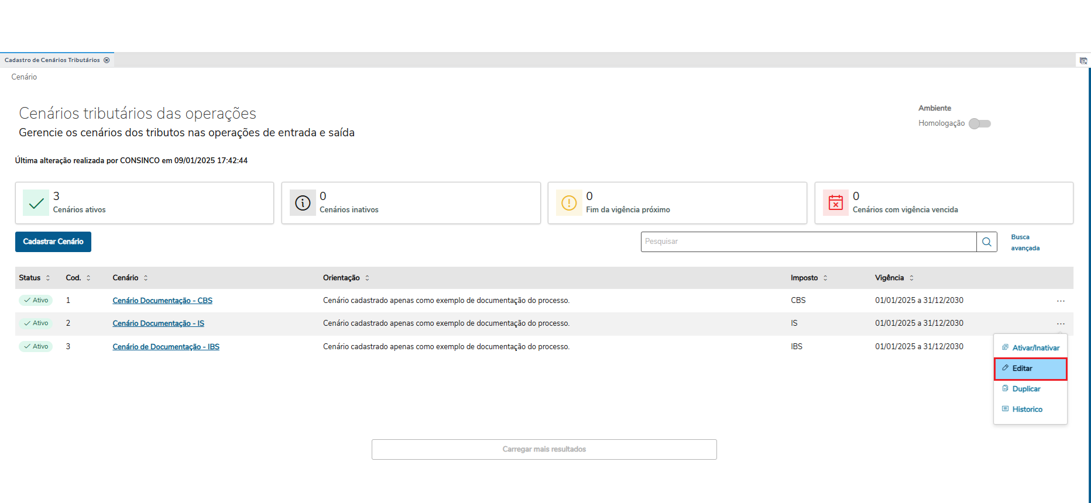The height and width of the screenshot is (503, 1091).
Task: Click the magnifier search icon button
Action: [986, 242]
